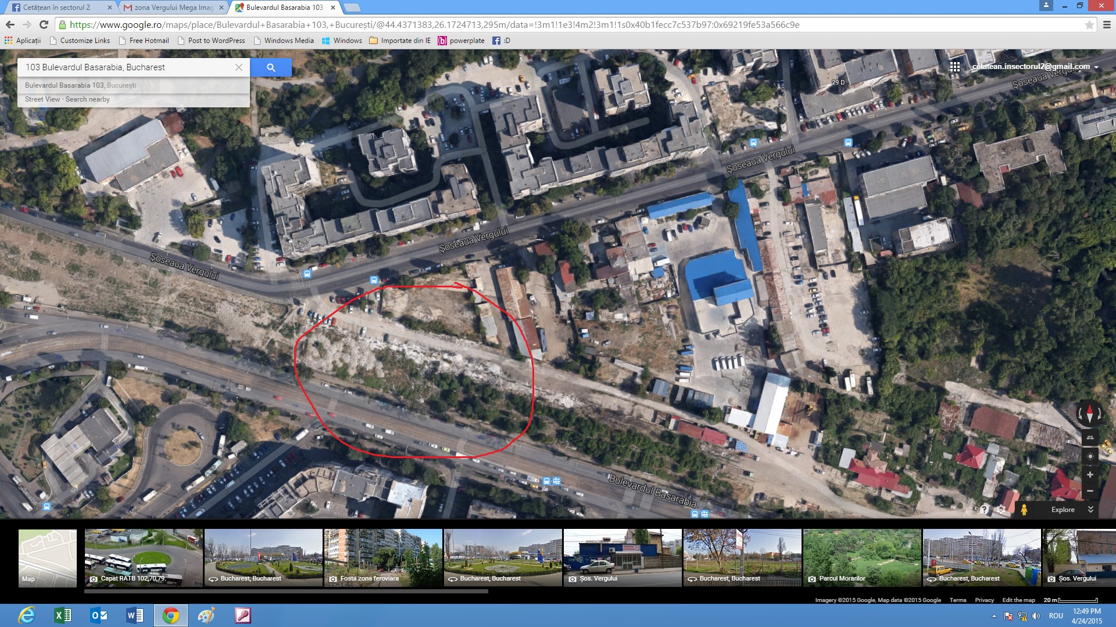
Task: Click the blue search button
Action: (271, 67)
